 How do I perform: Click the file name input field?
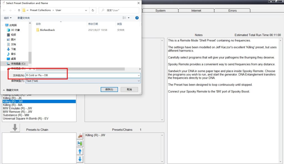click(80, 75)
